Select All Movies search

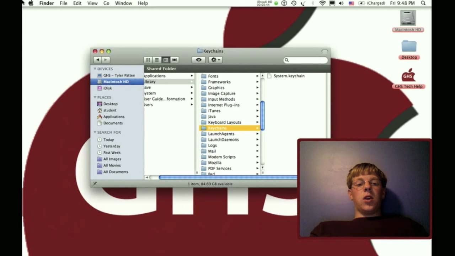(x=117, y=165)
